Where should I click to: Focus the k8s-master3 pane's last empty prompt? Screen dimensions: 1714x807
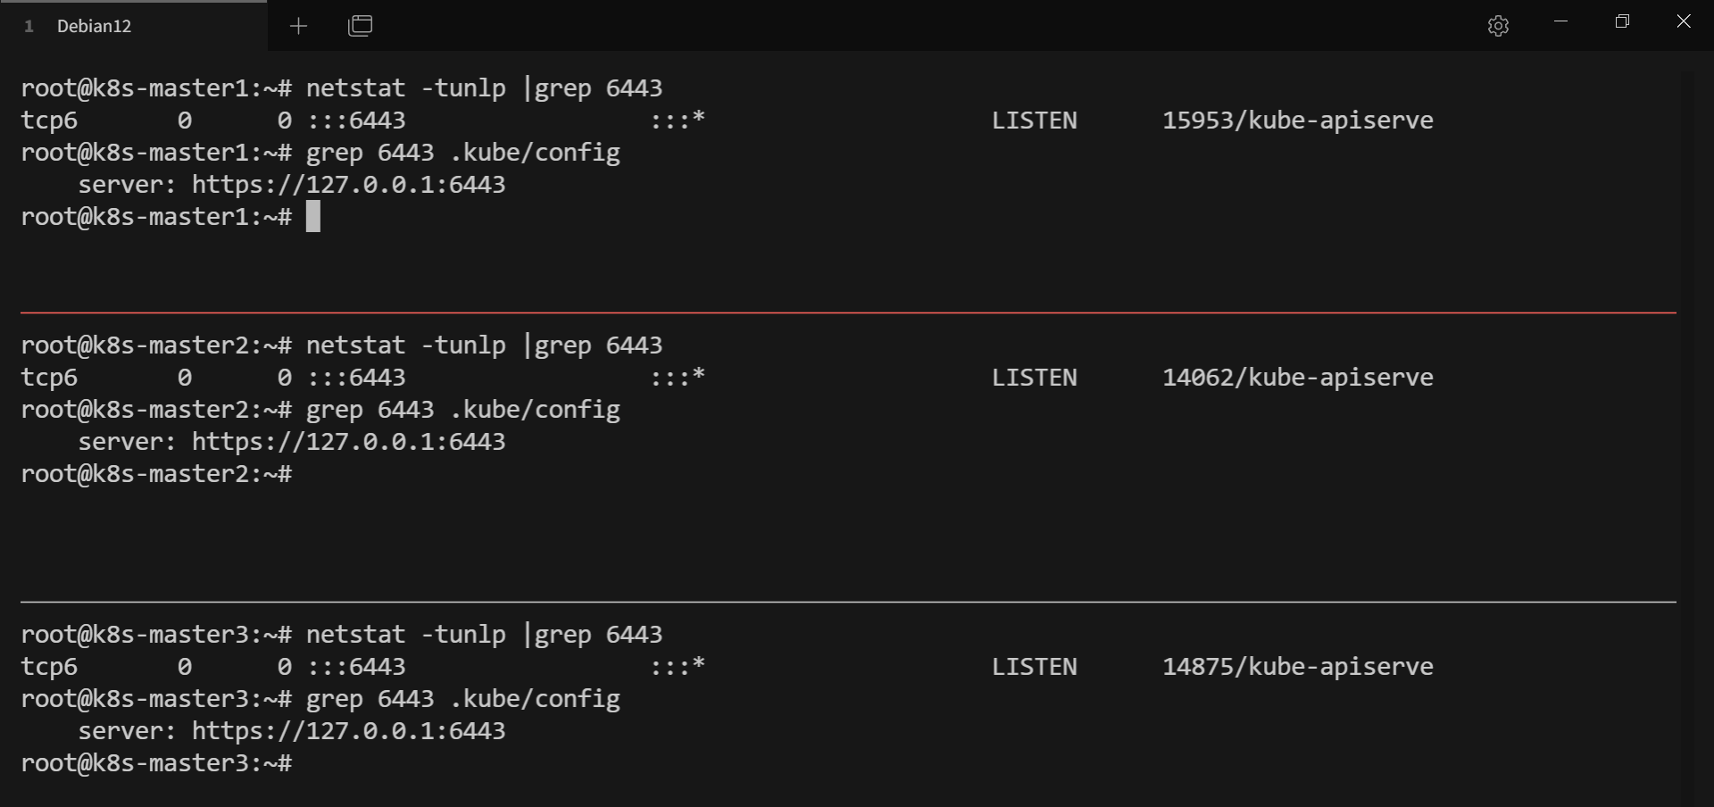[x=156, y=763]
